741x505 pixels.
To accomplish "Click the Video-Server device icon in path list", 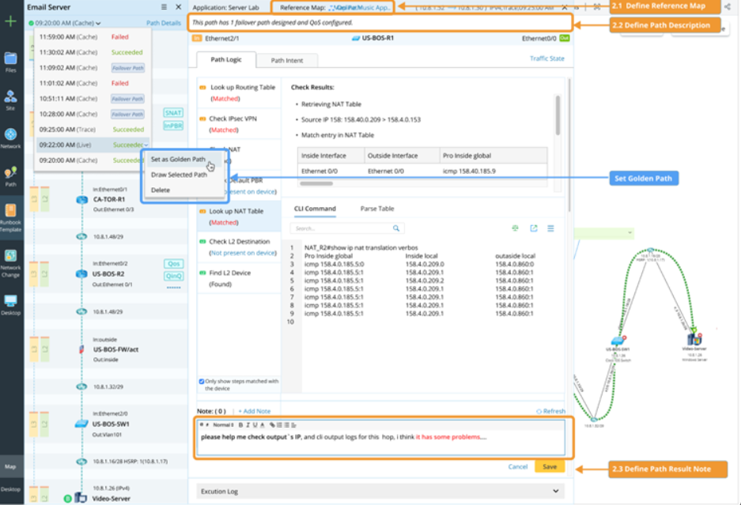I will pyautogui.click(x=81, y=498).
